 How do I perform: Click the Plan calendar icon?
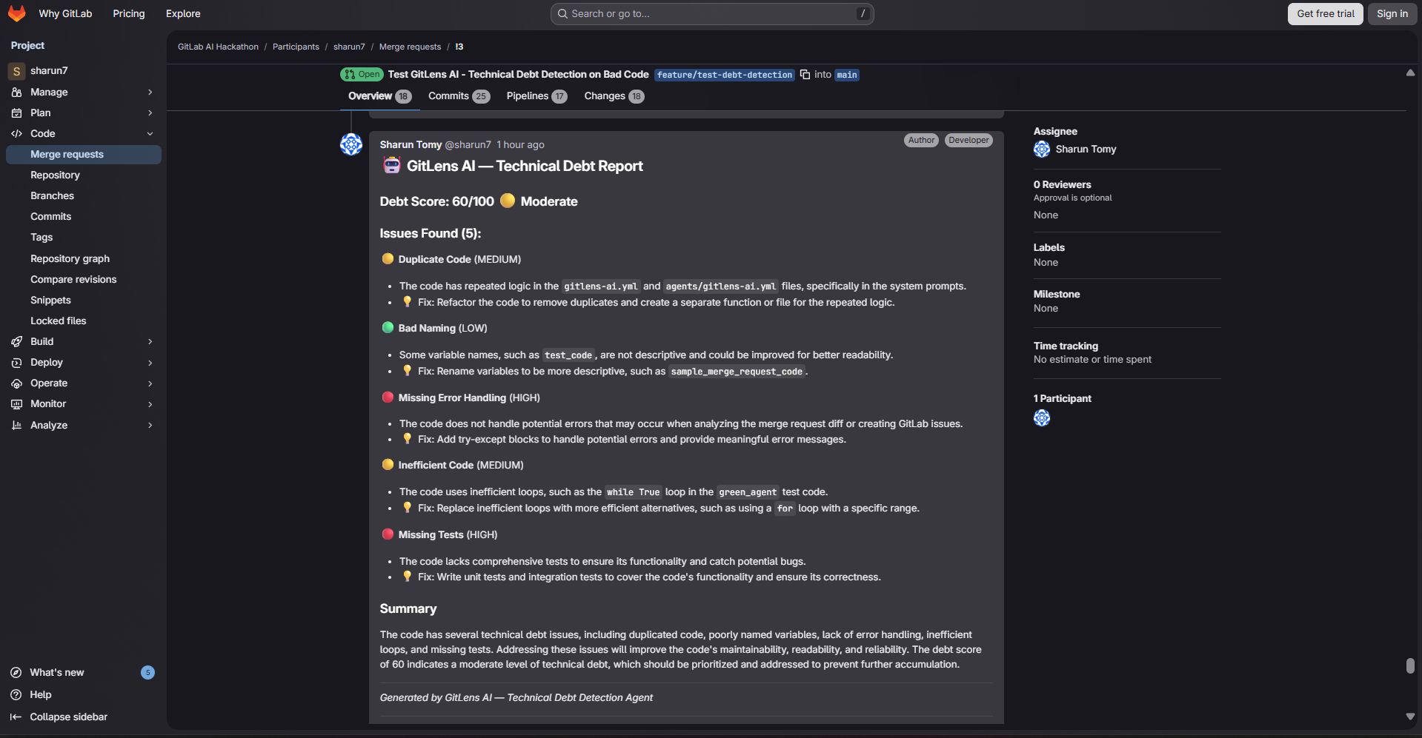(16, 113)
